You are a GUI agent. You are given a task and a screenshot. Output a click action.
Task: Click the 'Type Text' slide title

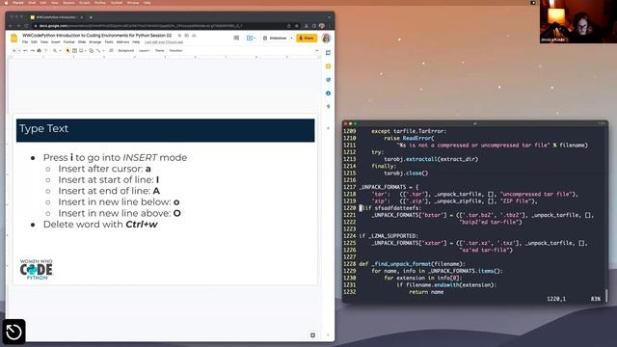point(43,128)
